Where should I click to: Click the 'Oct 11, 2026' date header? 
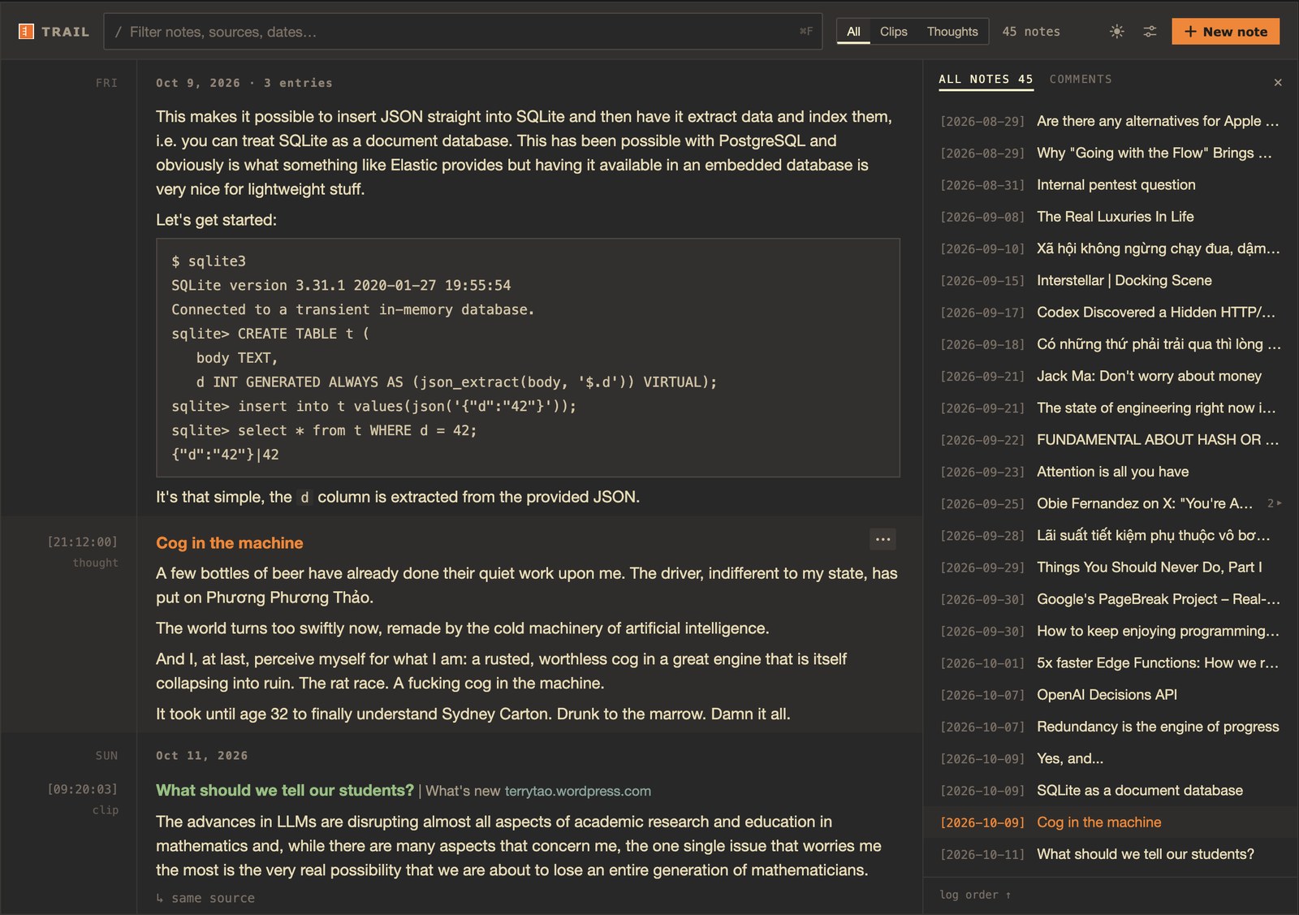tap(202, 755)
